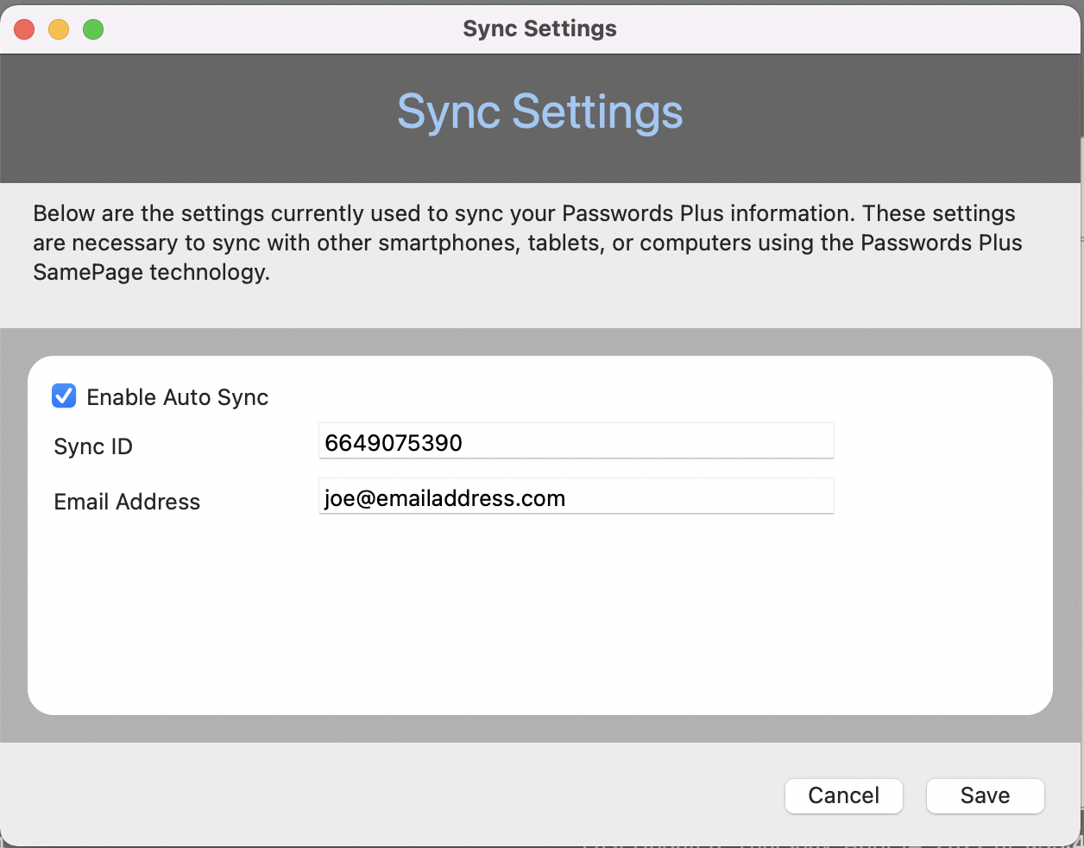This screenshot has width=1084, height=848.
Task: Click the Email Address label
Action: [x=127, y=501]
